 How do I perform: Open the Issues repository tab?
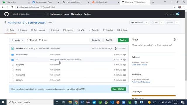(22, 30)
